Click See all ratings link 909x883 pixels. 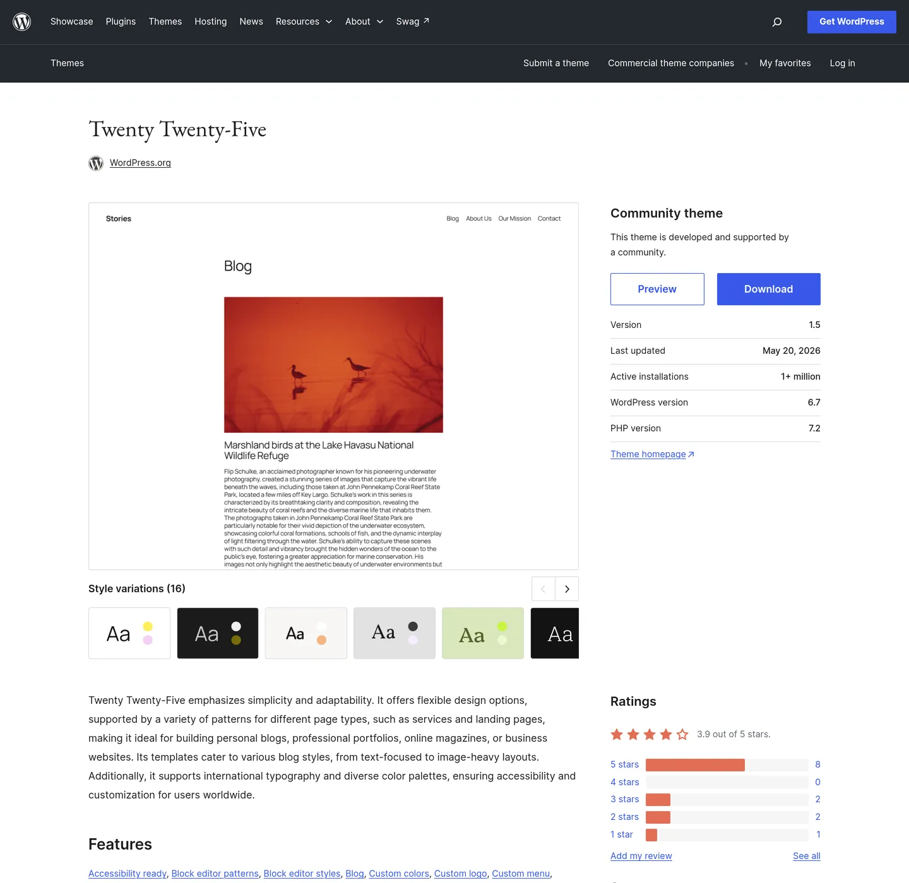807,856
